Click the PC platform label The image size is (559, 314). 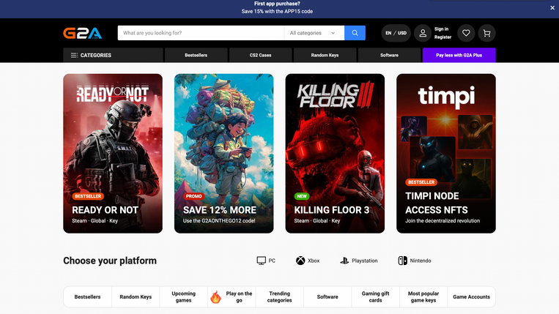pos(272,261)
